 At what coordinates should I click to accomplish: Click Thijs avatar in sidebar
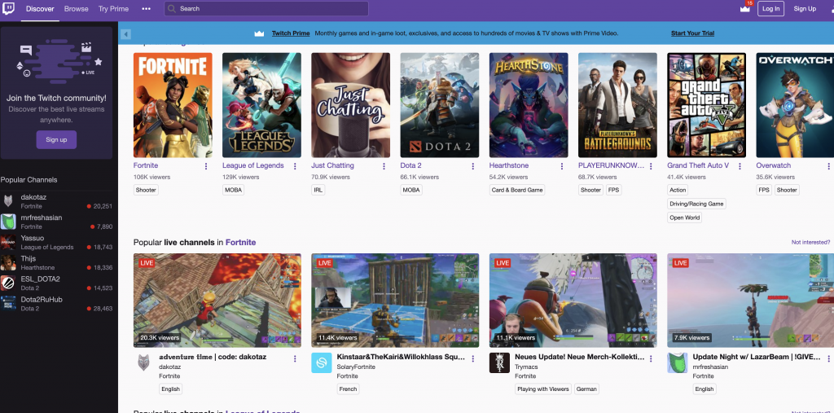point(8,262)
